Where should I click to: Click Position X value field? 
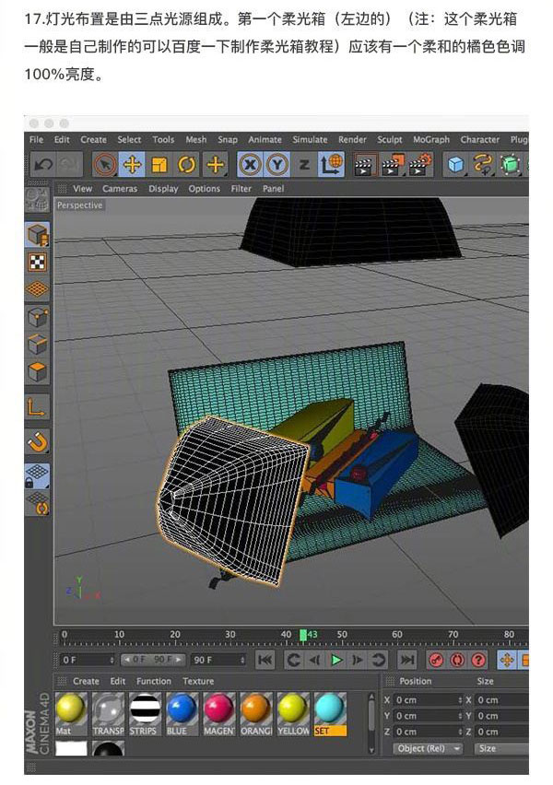pyautogui.click(x=428, y=700)
